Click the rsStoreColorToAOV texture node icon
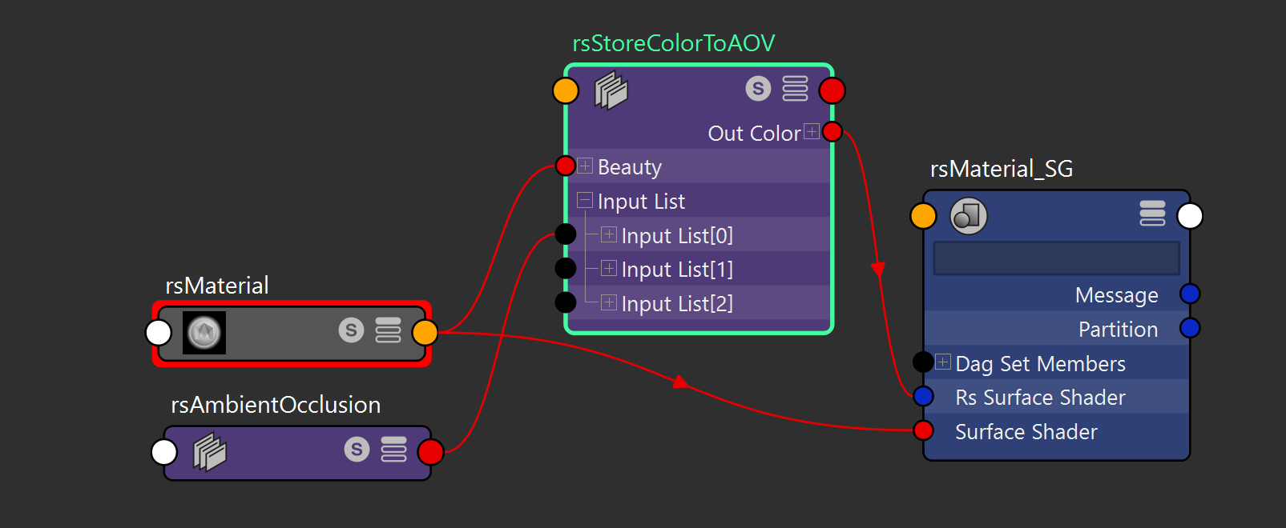Screen dimensions: 1286x528 (611, 90)
